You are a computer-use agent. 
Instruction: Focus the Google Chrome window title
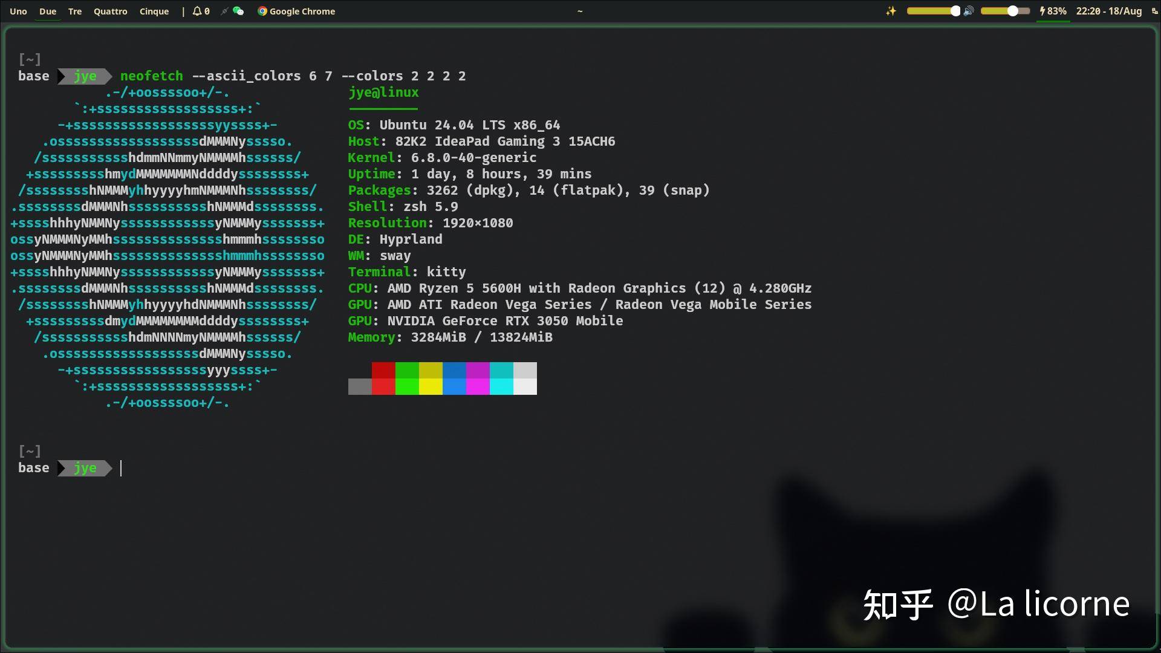[x=302, y=11]
